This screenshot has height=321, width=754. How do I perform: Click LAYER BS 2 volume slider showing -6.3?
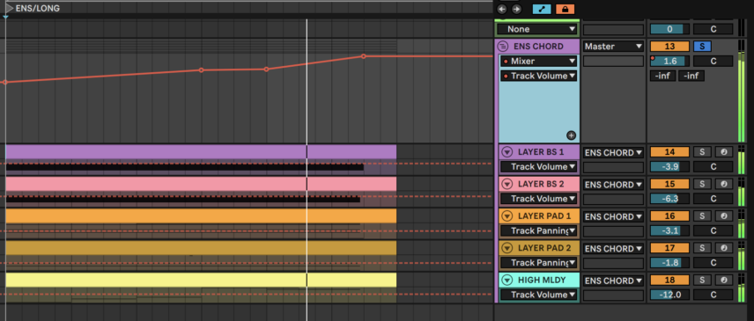coord(669,199)
